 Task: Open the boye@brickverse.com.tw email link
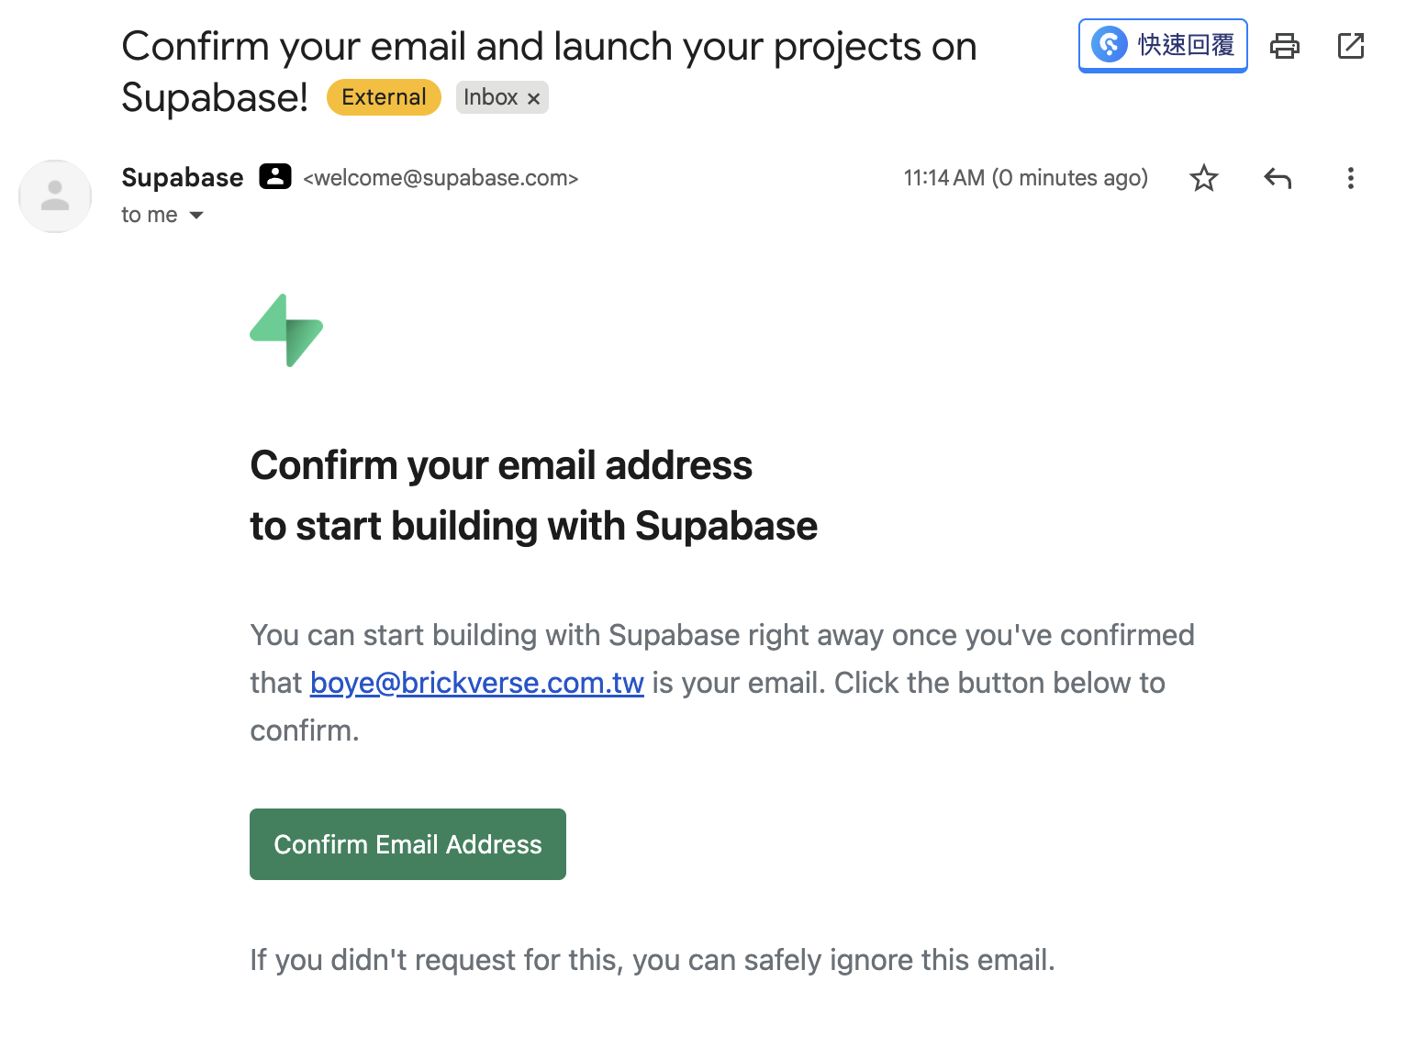[476, 683]
